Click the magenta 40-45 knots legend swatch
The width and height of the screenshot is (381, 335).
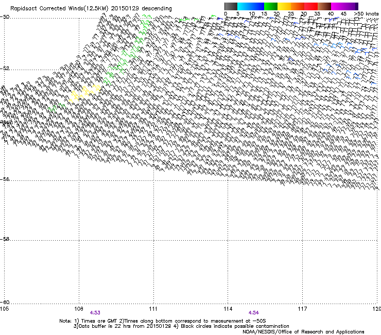[x=338, y=6]
